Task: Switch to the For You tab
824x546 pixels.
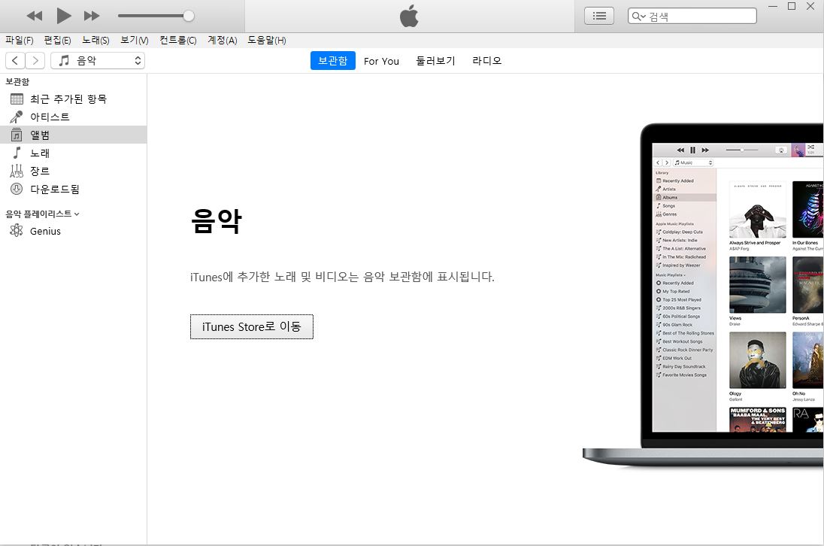Action: coord(381,61)
